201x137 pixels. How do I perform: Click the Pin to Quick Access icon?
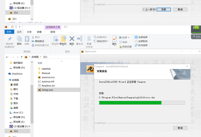10,39
